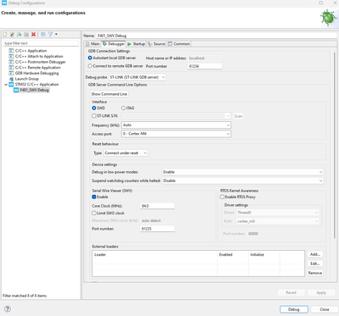Click the C/C++ Remote Application icon
The image size is (339, 316).
coord(11,68)
